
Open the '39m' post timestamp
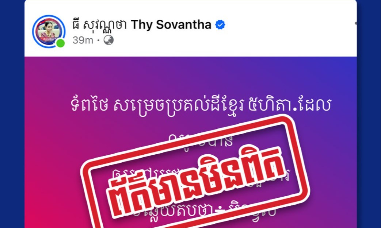point(83,40)
